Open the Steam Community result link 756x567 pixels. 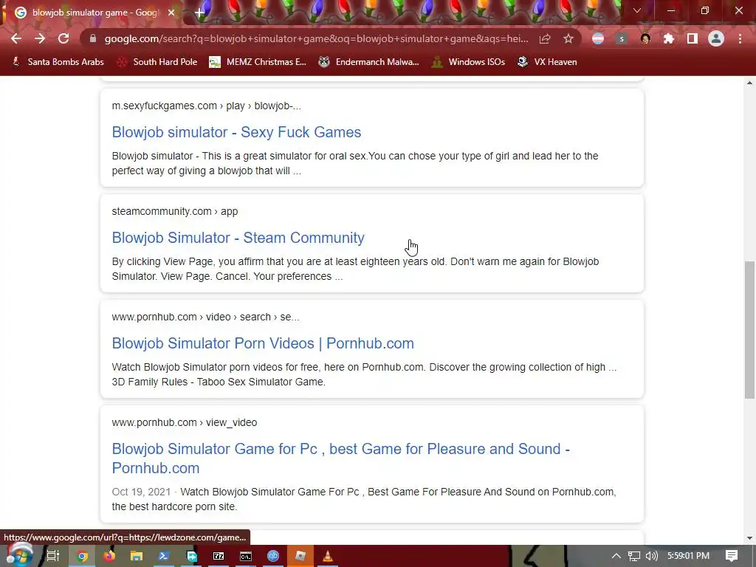point(238,238)
